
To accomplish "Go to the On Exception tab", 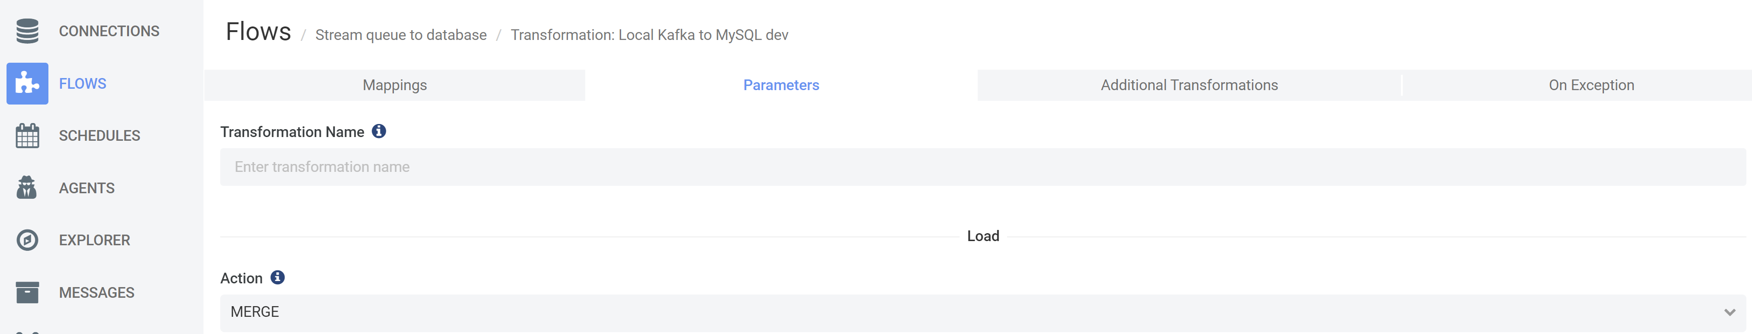I will (1591, 85).
